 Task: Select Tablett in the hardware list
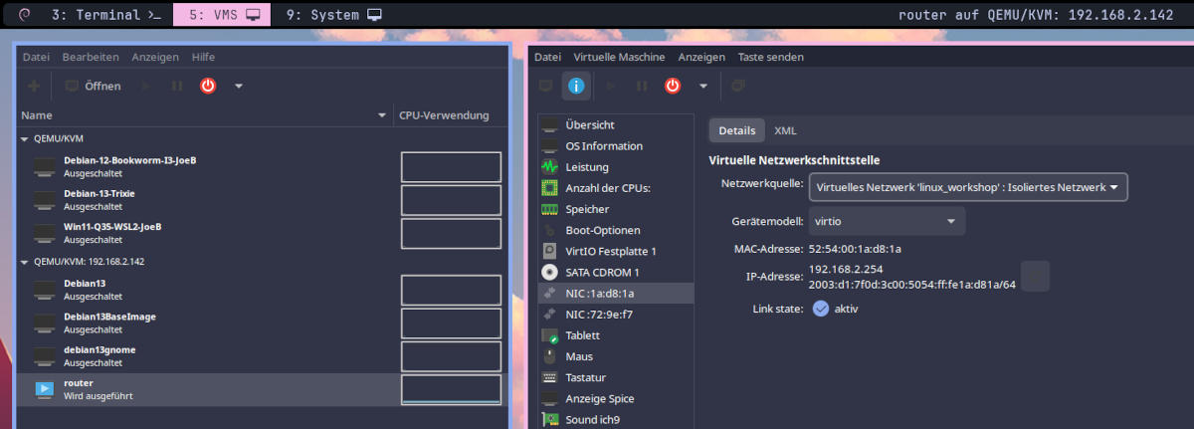click(x=615, y=336)
